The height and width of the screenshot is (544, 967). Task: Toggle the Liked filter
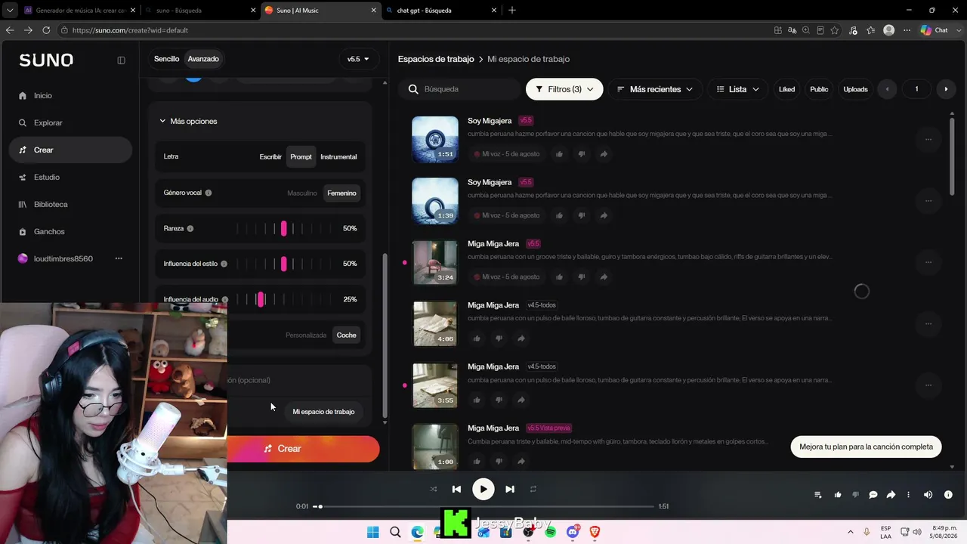pos(787,89)
